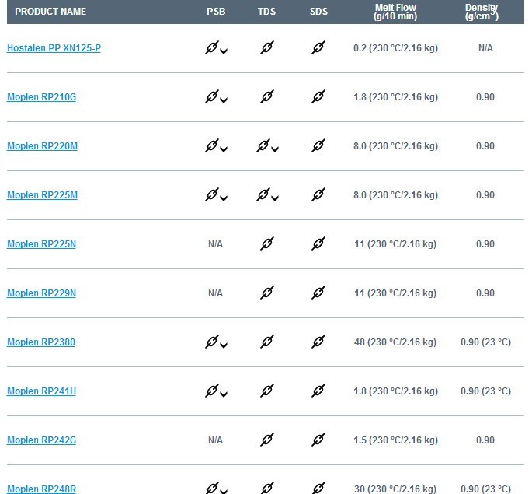Click the SDS column header
This screenshot has height=494, width=532.
pyautogui.click(x=318, y=12)
